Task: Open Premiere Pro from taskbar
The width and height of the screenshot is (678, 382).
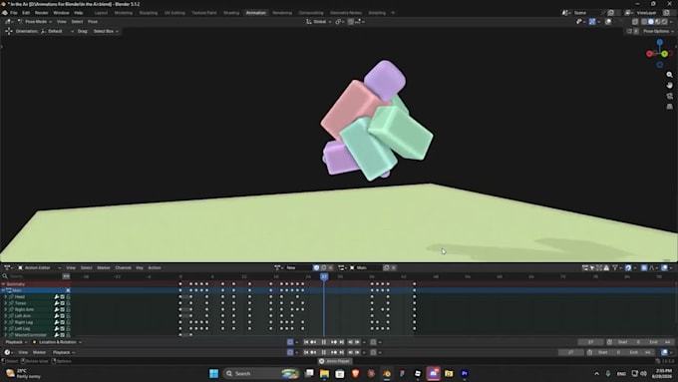Action: click(465, 373)
